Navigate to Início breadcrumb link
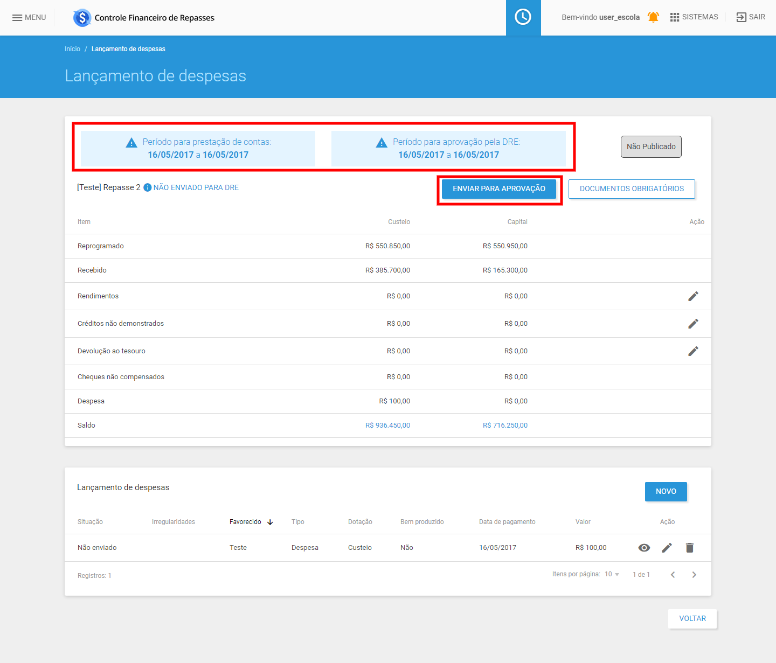The width and height of the screenshot is (776, 663). point(72,49)
